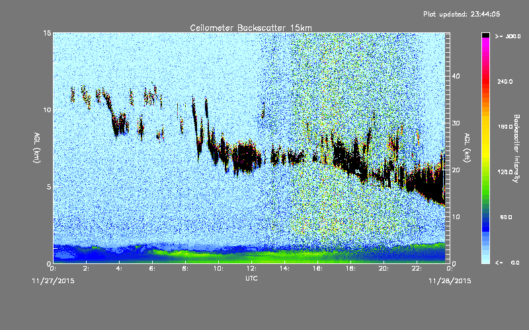Click the colorbar value 60.0
Viewport: 529px width, 330px height.
click(506, 217)
